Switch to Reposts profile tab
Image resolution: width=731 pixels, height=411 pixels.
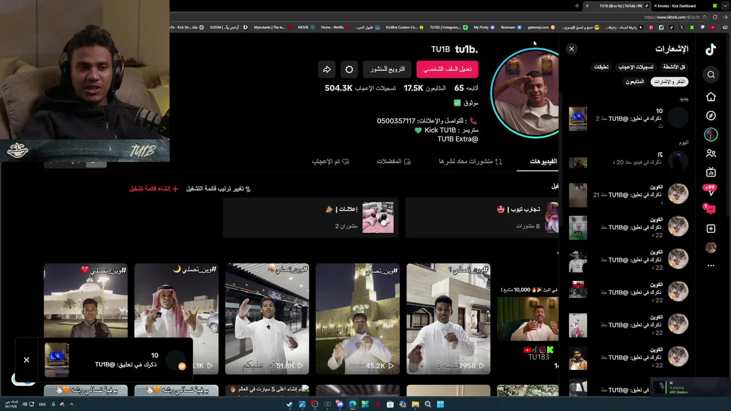point(470,162)
